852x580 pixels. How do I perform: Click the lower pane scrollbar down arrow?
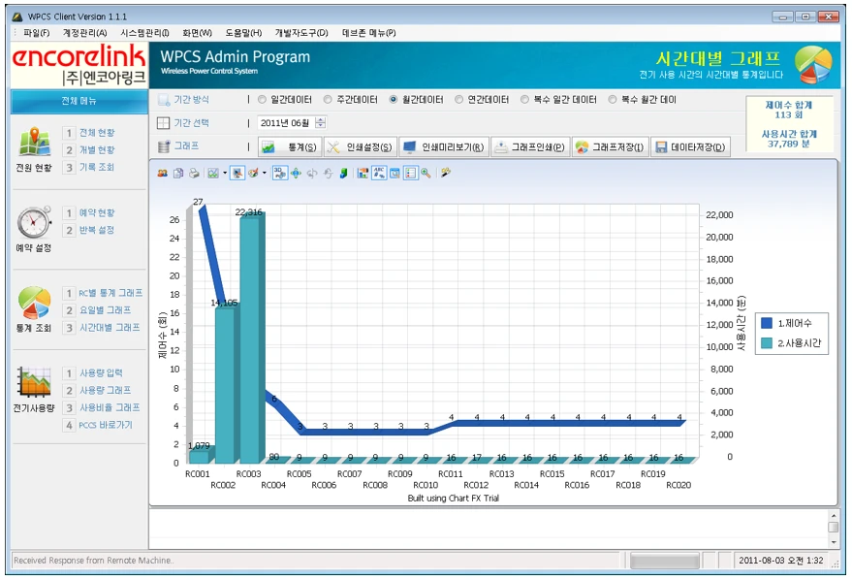pyautogui.click(x=833, y=542)
